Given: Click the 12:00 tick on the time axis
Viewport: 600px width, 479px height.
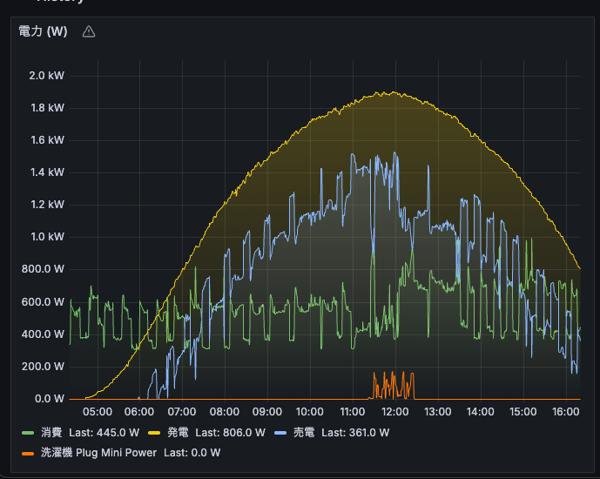Looking at the screenshot, I should coord(394,412).
